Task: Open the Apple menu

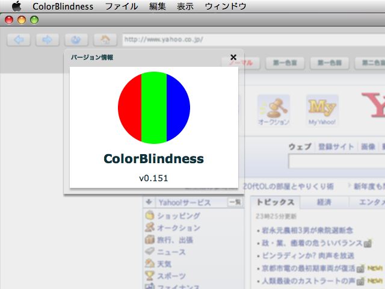Action: [16, 7]
